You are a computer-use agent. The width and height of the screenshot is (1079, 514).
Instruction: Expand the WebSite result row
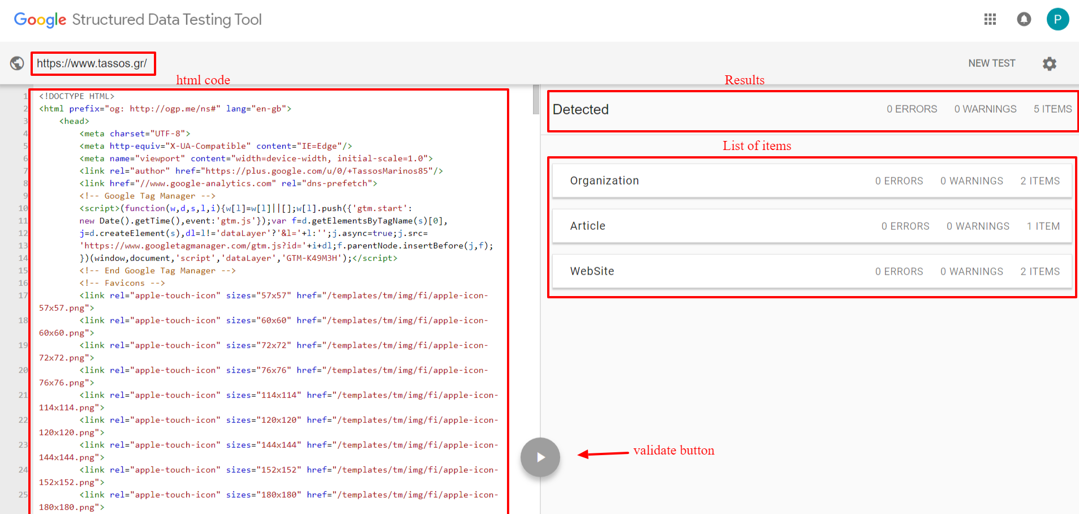pyautogui.click(x=812, y=271)
